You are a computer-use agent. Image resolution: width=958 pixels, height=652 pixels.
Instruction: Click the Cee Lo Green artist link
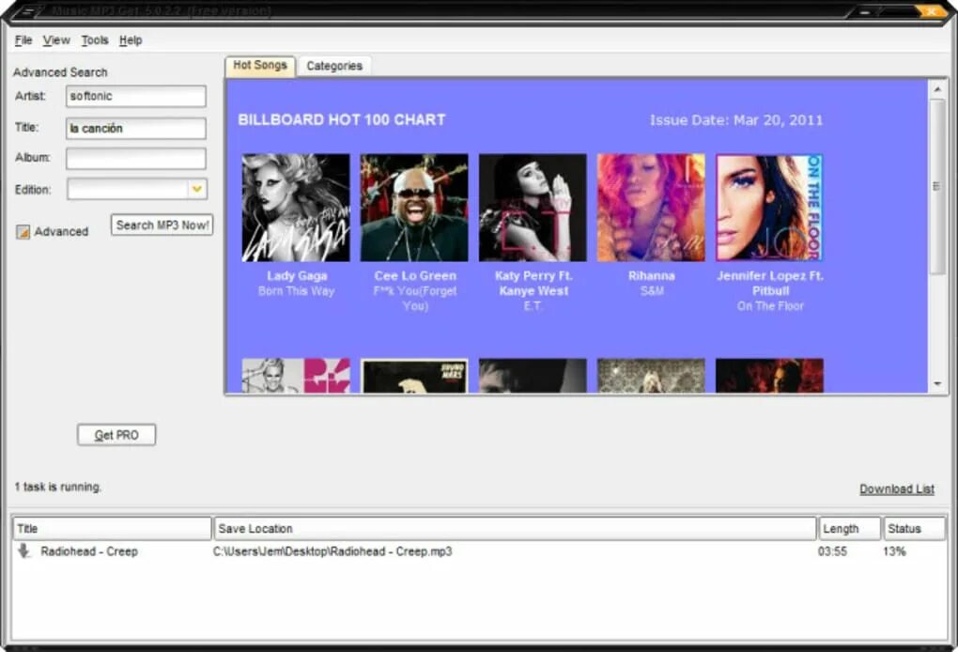415,275
